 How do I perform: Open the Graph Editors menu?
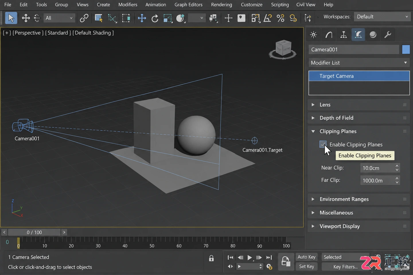point(188,5)
